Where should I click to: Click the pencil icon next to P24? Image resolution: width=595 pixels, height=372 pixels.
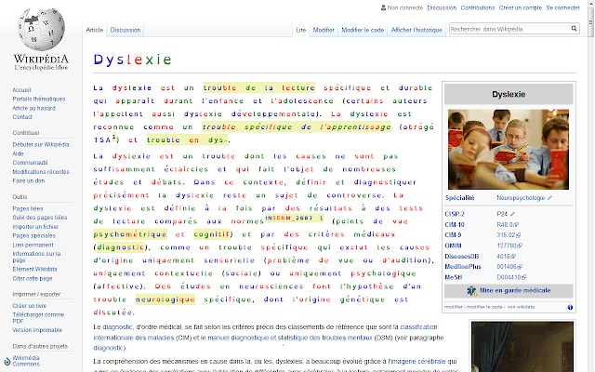tap(512, 214)
